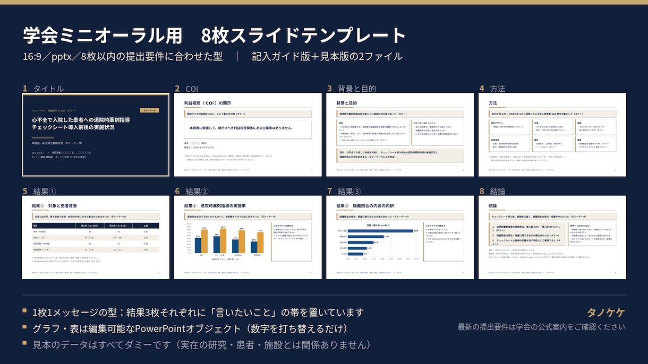Select the 結果③ horizontal bar chart slide
Viewport: 648px width, 364px height.
click(400, 237)
